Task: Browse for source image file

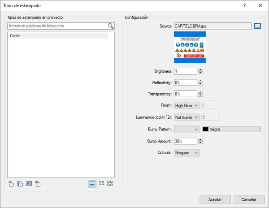Action: tap(257, 26)
